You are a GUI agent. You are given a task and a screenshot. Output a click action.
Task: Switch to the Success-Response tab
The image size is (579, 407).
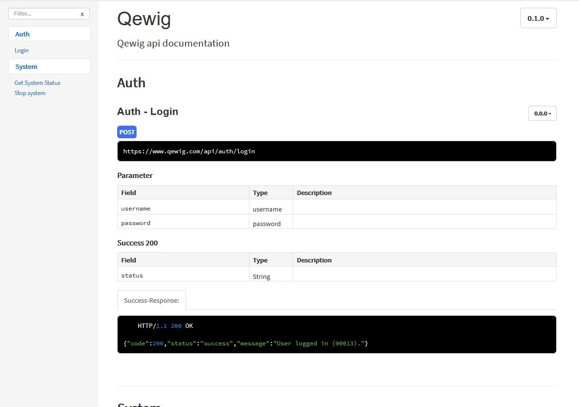click(151, 300)
